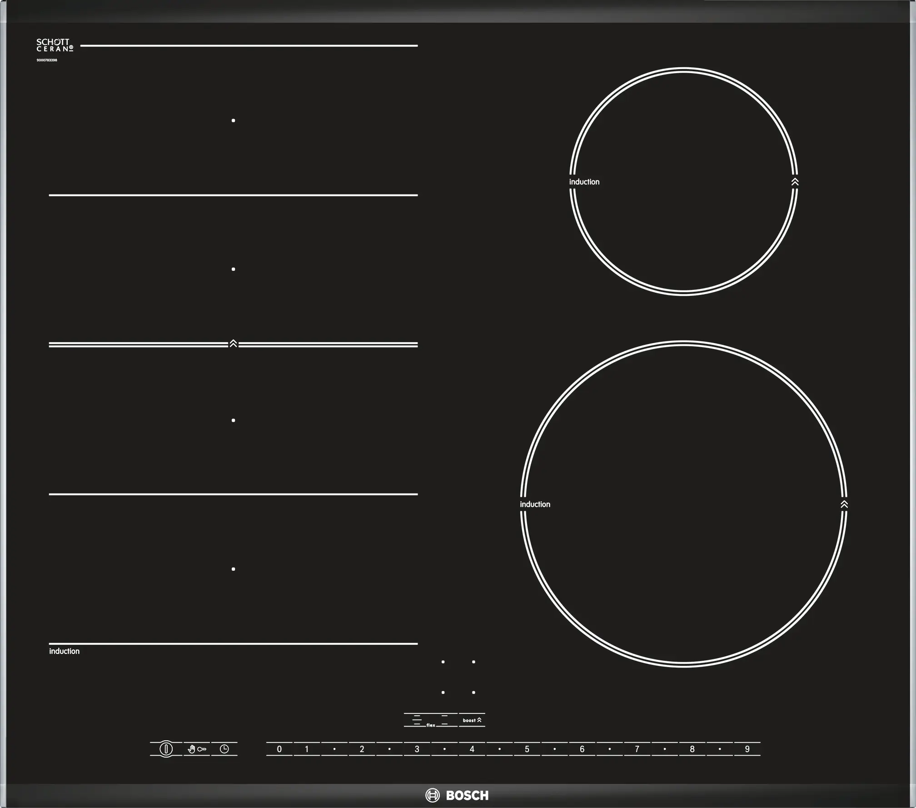
Task: Click the 'induction' label under the flex zone
Action: click(64, 651)
